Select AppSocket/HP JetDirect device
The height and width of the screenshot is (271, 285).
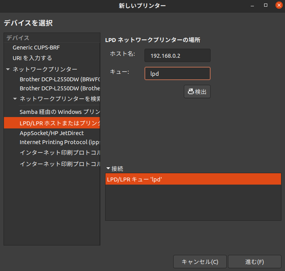pos(52,133)
